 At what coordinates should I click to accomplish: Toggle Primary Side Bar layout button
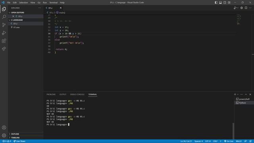[216, 2]
